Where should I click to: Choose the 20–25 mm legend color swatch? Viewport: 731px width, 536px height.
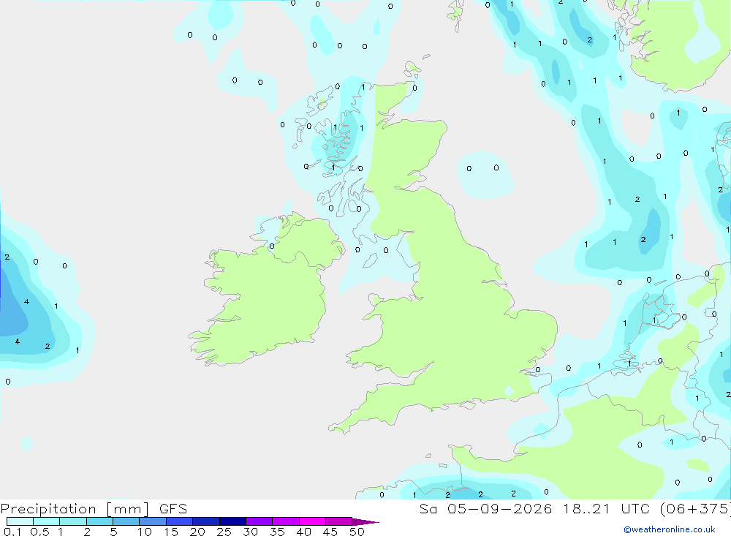point(205,521)
